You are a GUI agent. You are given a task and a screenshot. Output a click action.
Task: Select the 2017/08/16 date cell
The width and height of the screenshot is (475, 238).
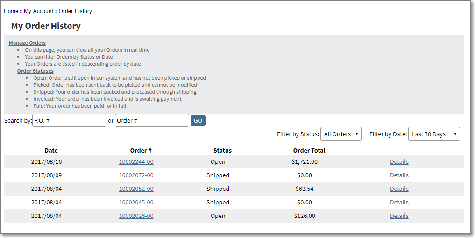(x=46, y=161)
